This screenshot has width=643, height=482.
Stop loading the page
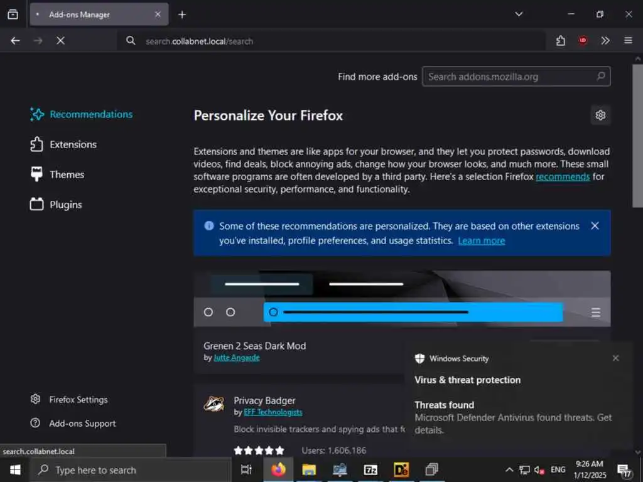[61, 41]
